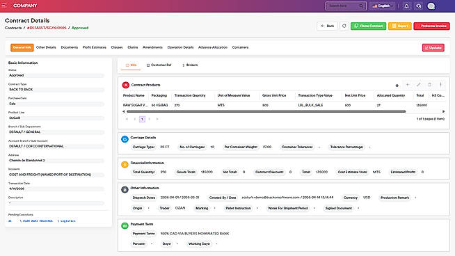Switch to the Brokers tab

pyautogui.click(x=190, y=65)
